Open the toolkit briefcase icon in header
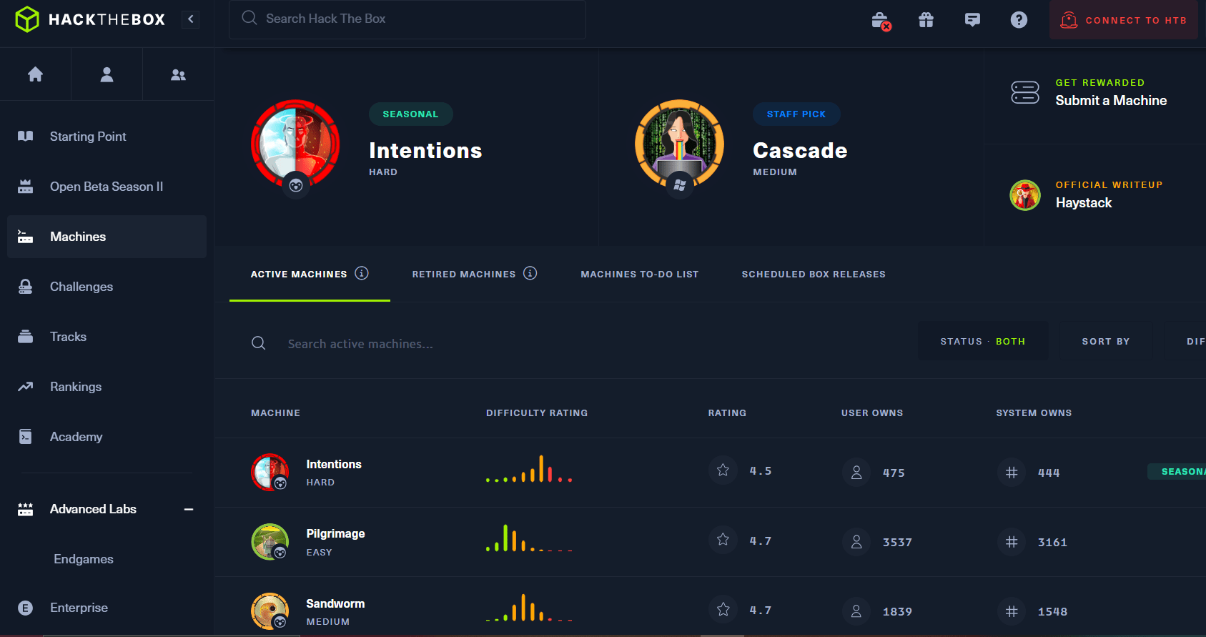Viewport: 1206px width, 637px height. click(x=881, y=20)
